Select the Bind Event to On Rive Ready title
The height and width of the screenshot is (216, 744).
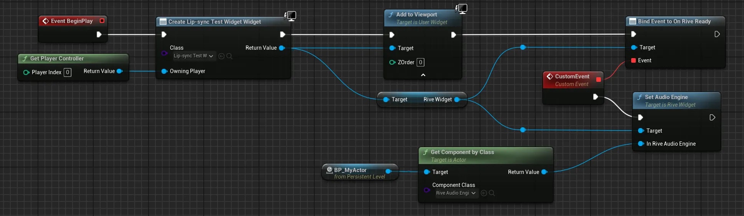click(x=674, y=21)
